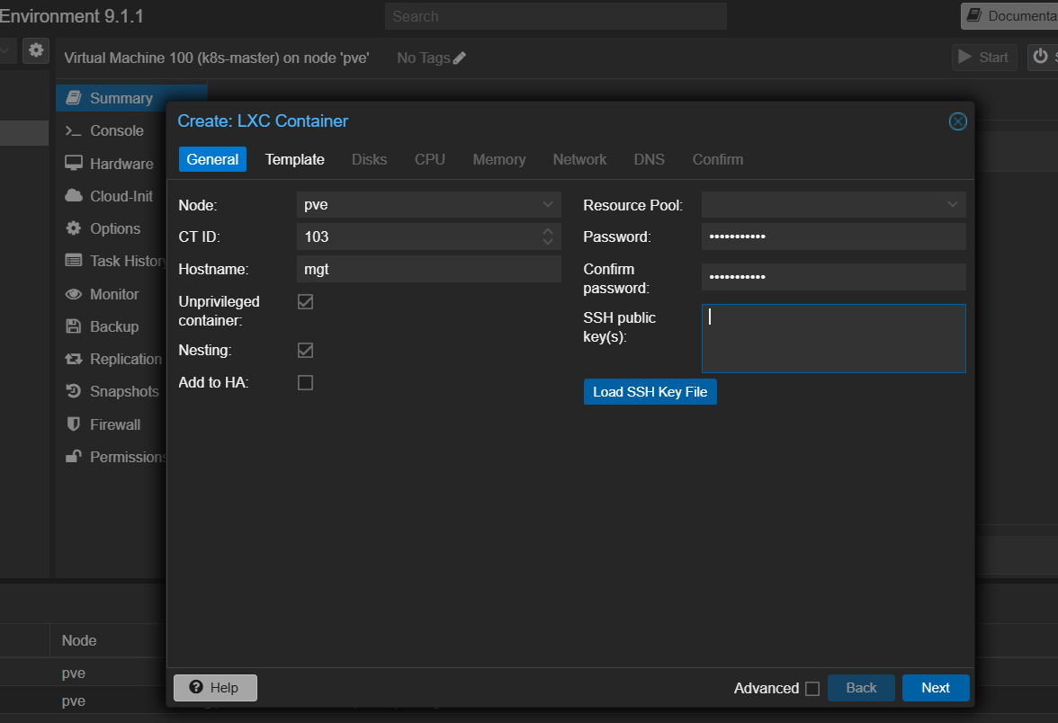The height and width of the screenshot is (723, 1058).
Task: Click the Password input field
Action: pyautogui.click(x=834, y=237)
